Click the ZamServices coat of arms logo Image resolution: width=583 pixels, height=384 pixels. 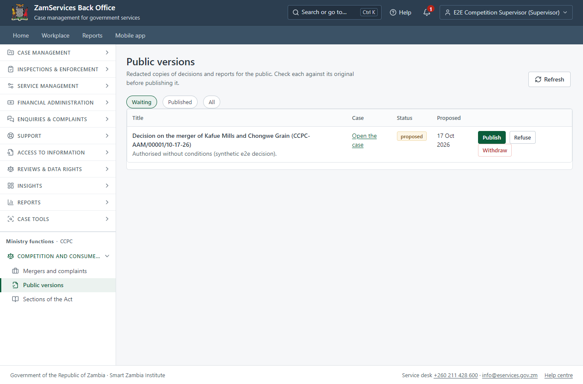pyautogui.click(x=20, y=12)
